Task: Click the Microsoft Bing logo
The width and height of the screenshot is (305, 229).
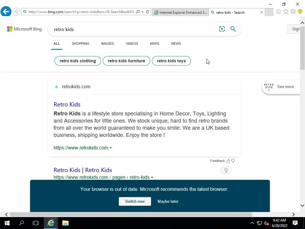Action: click(x=24, y=29)
